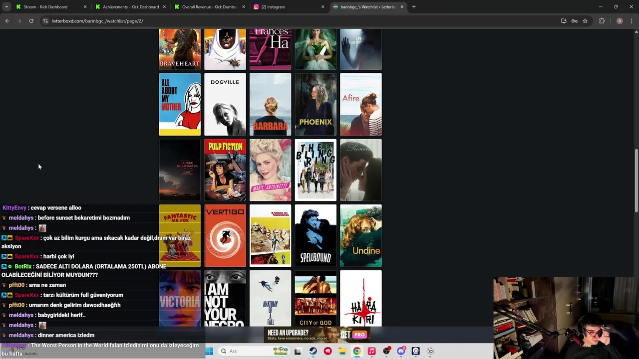Switch to Overall Revenue - Kick Dashboard tab
Viewport: 639px width, 359px height.
[x=210, y=7]
